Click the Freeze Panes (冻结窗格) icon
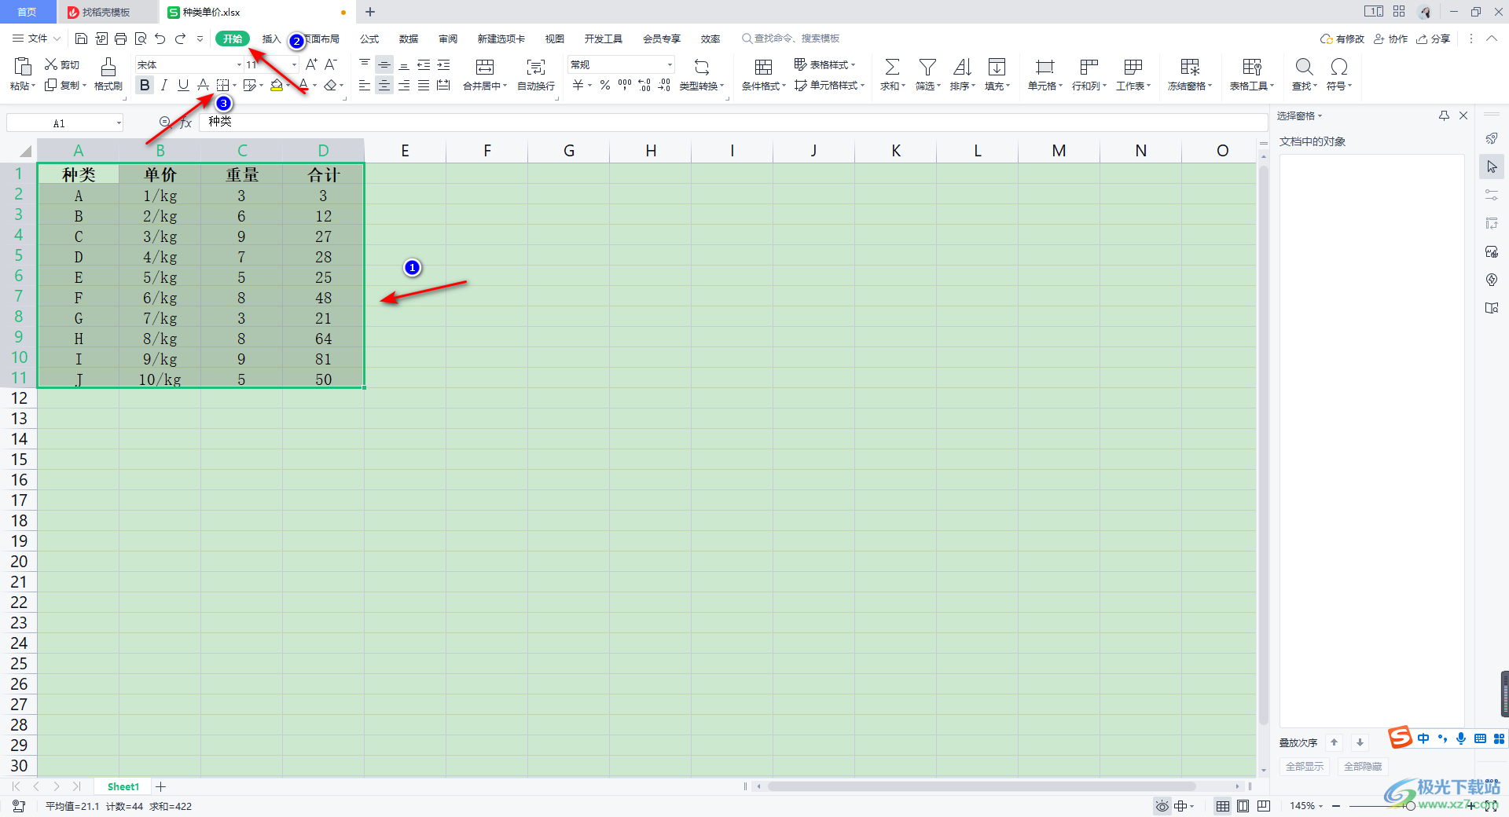 point(1190,67)
